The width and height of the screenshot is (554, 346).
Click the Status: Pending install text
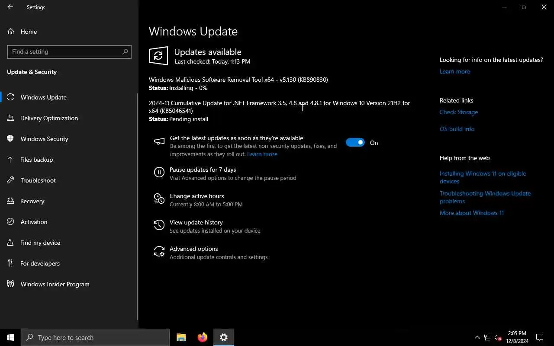tap(178, 119)
